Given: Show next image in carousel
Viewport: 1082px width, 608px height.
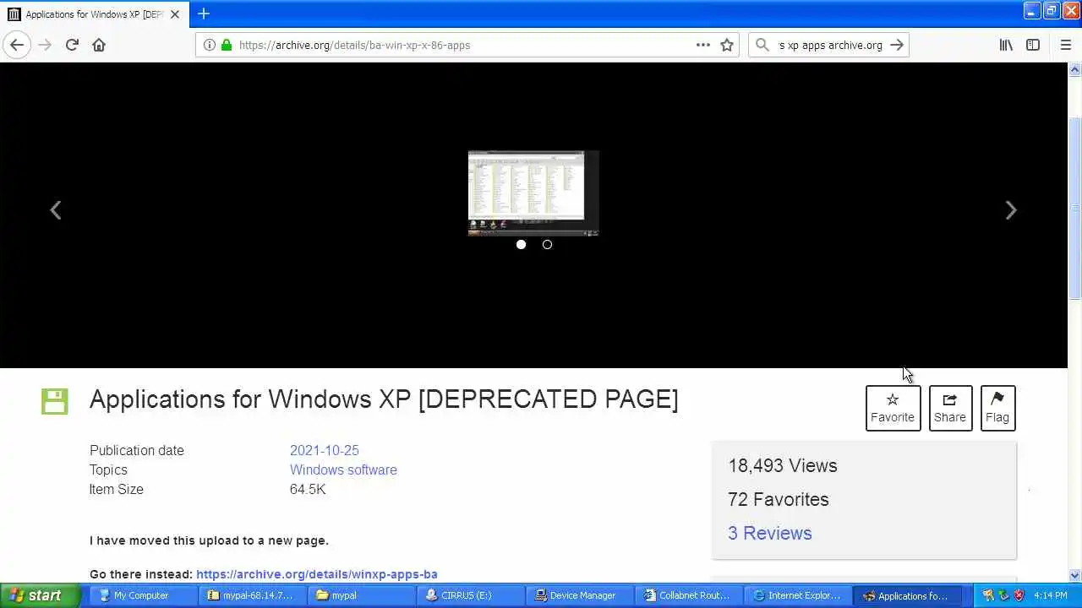Looking at the screenshot, I should (1011, 210).
